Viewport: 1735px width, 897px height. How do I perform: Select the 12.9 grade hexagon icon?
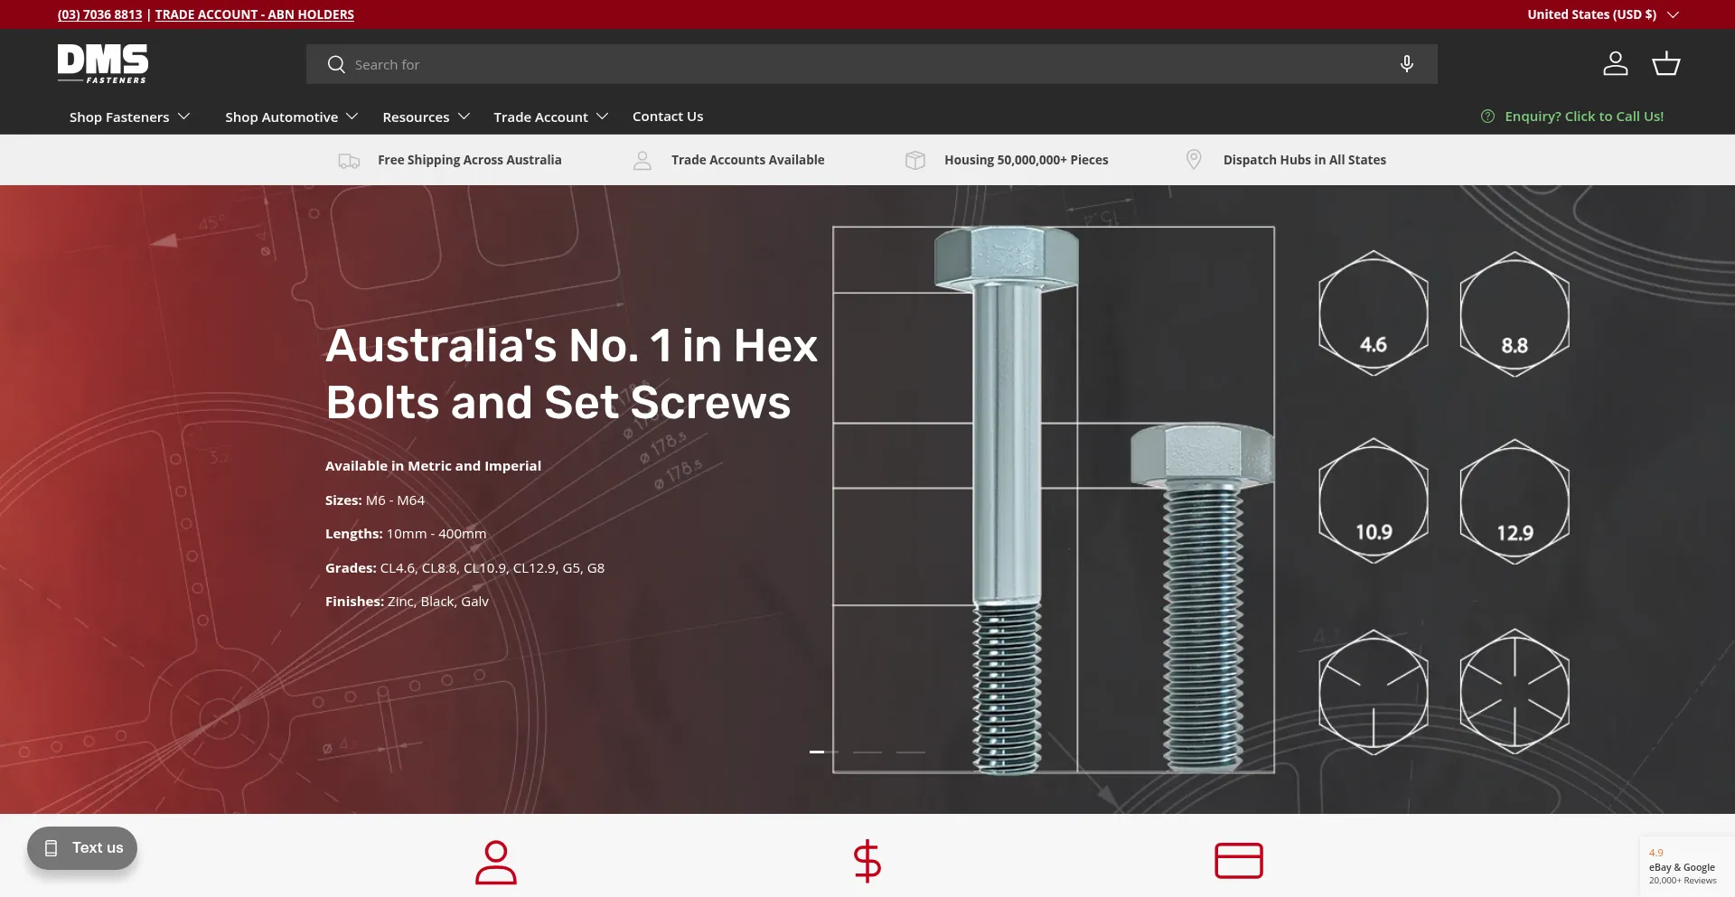1515,501
